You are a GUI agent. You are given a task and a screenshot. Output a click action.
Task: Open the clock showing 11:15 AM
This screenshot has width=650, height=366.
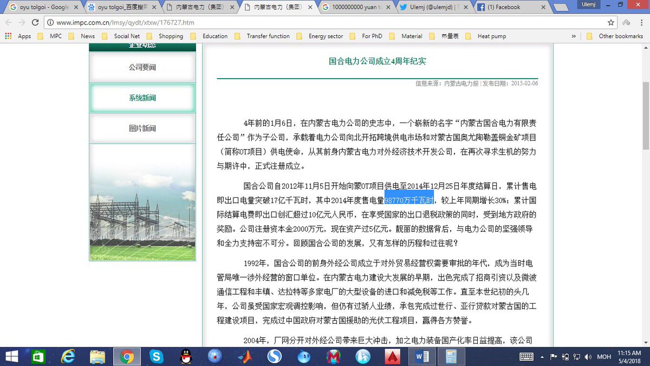pos(630,356)
